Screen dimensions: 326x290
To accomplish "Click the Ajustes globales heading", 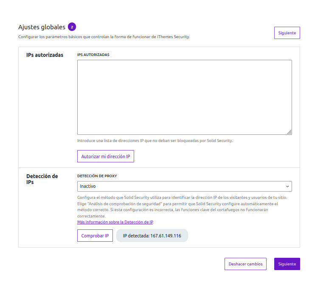I will 42,27.
